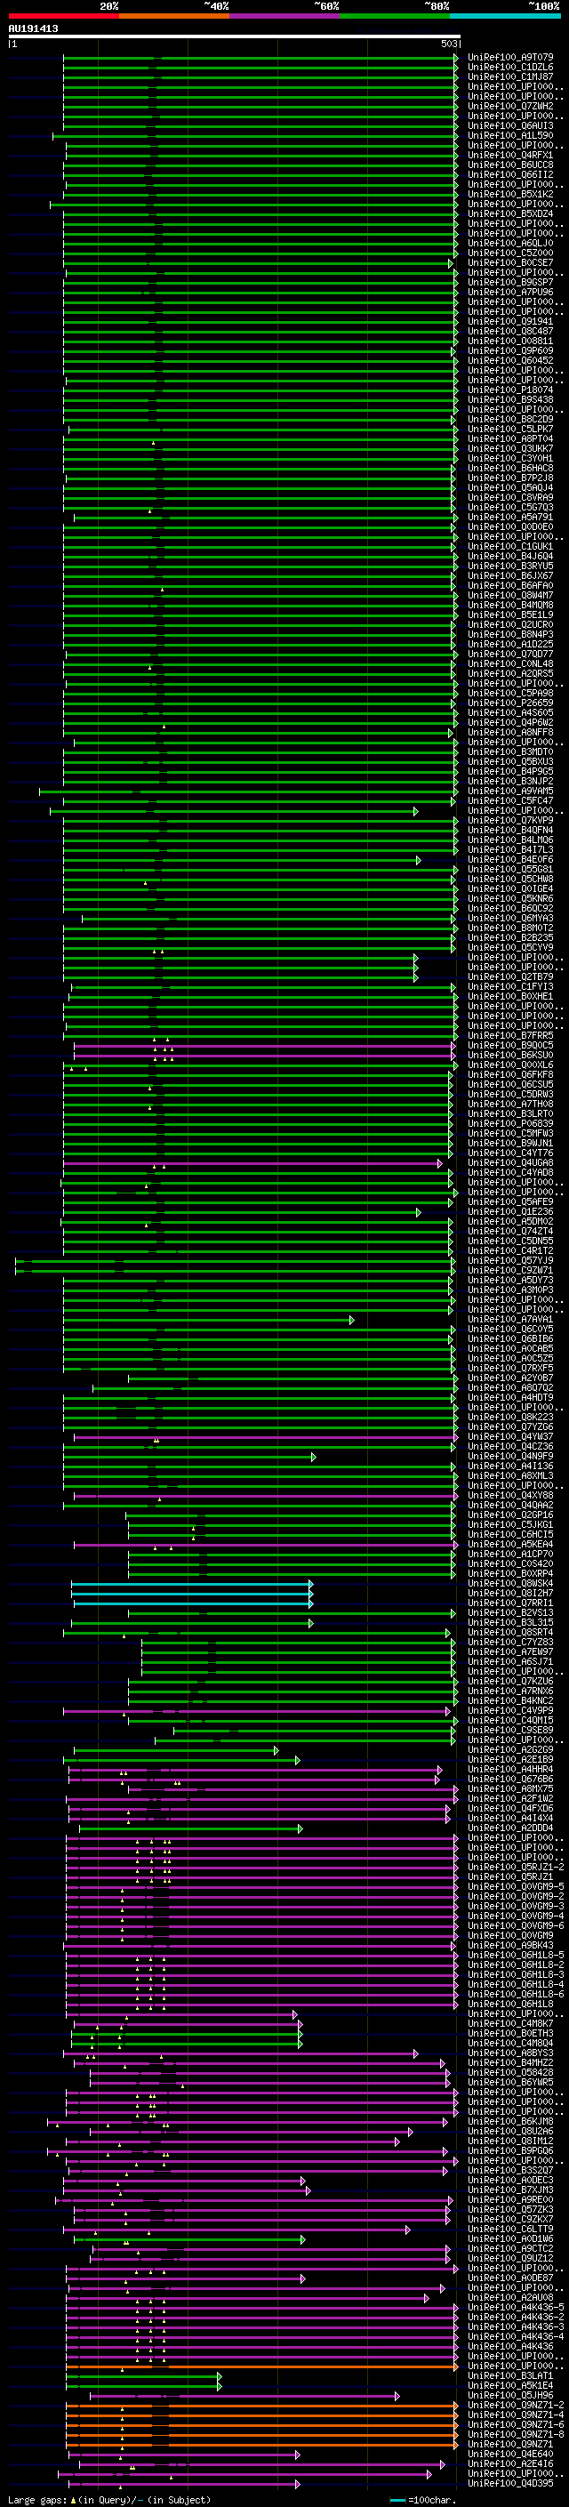Select hit label UniRef100_A7PU96
Viewport: 569px width, 2507px height.
(510, 292)
